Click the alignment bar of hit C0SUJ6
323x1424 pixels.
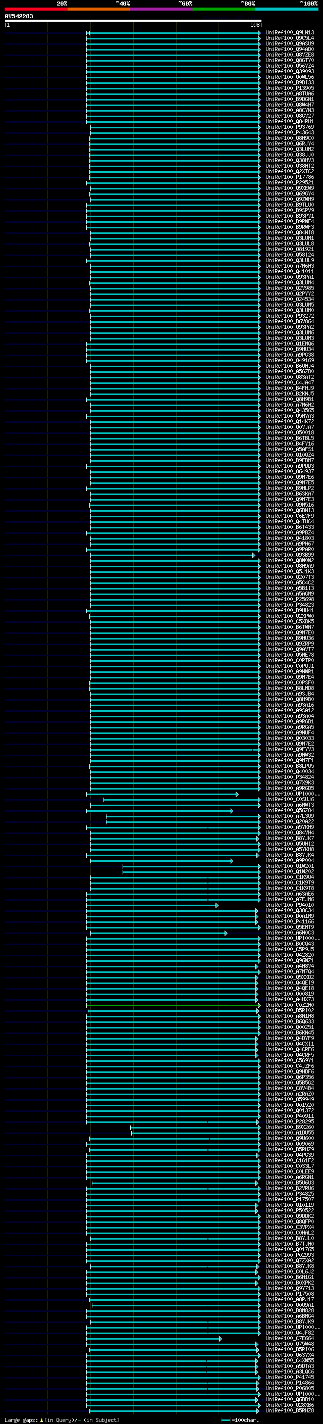pos(182,799)
